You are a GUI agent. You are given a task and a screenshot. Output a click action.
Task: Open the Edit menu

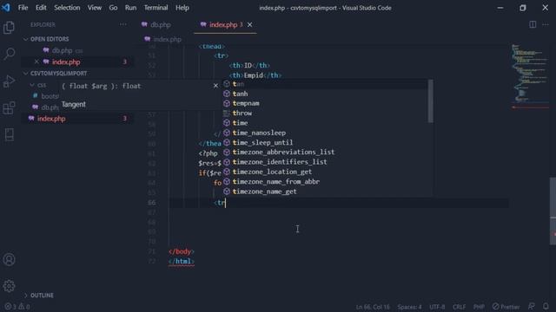tap(41, 8)
